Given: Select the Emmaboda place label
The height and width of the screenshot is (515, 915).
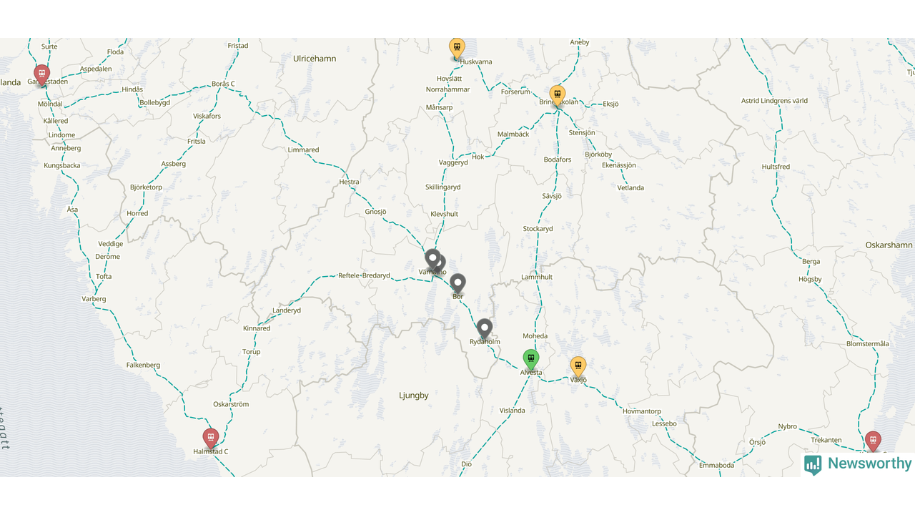Looking at the screenshot, I should (716, 465).
